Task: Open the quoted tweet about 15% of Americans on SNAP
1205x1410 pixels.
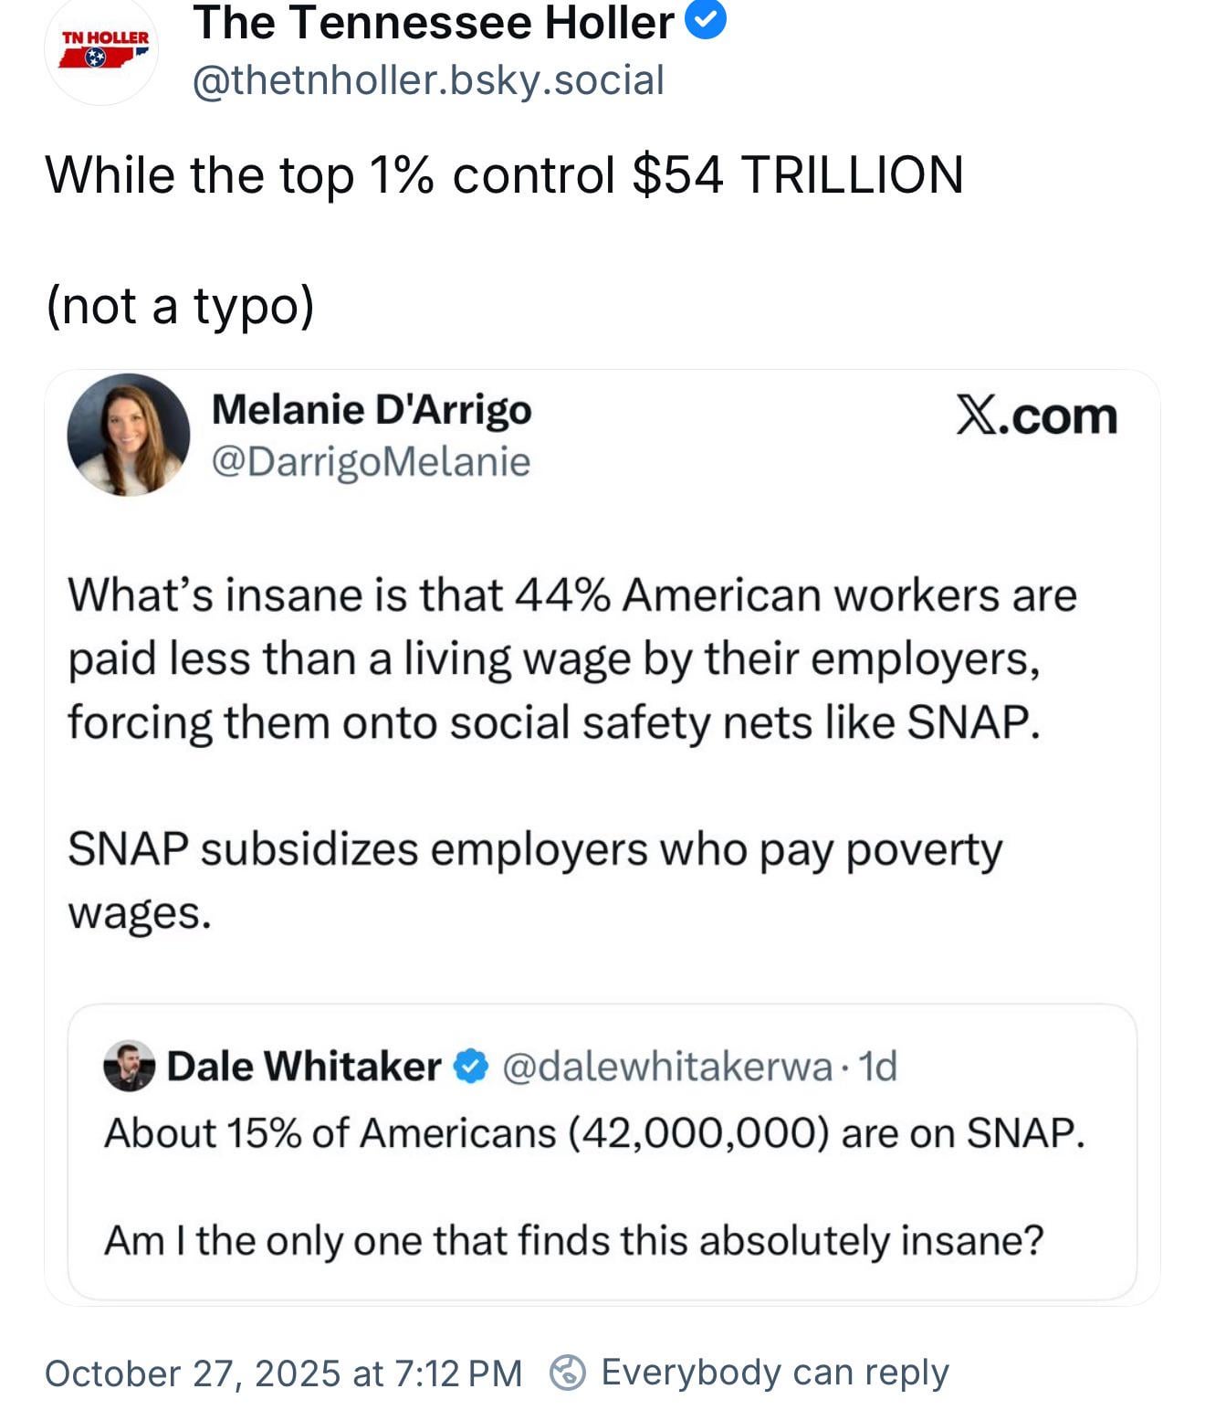Action: [x=593, y=1187]
